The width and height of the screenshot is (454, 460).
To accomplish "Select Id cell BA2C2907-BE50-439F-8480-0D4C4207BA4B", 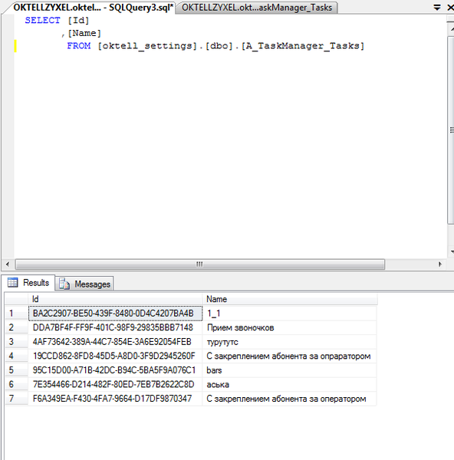I will point(115,314).
